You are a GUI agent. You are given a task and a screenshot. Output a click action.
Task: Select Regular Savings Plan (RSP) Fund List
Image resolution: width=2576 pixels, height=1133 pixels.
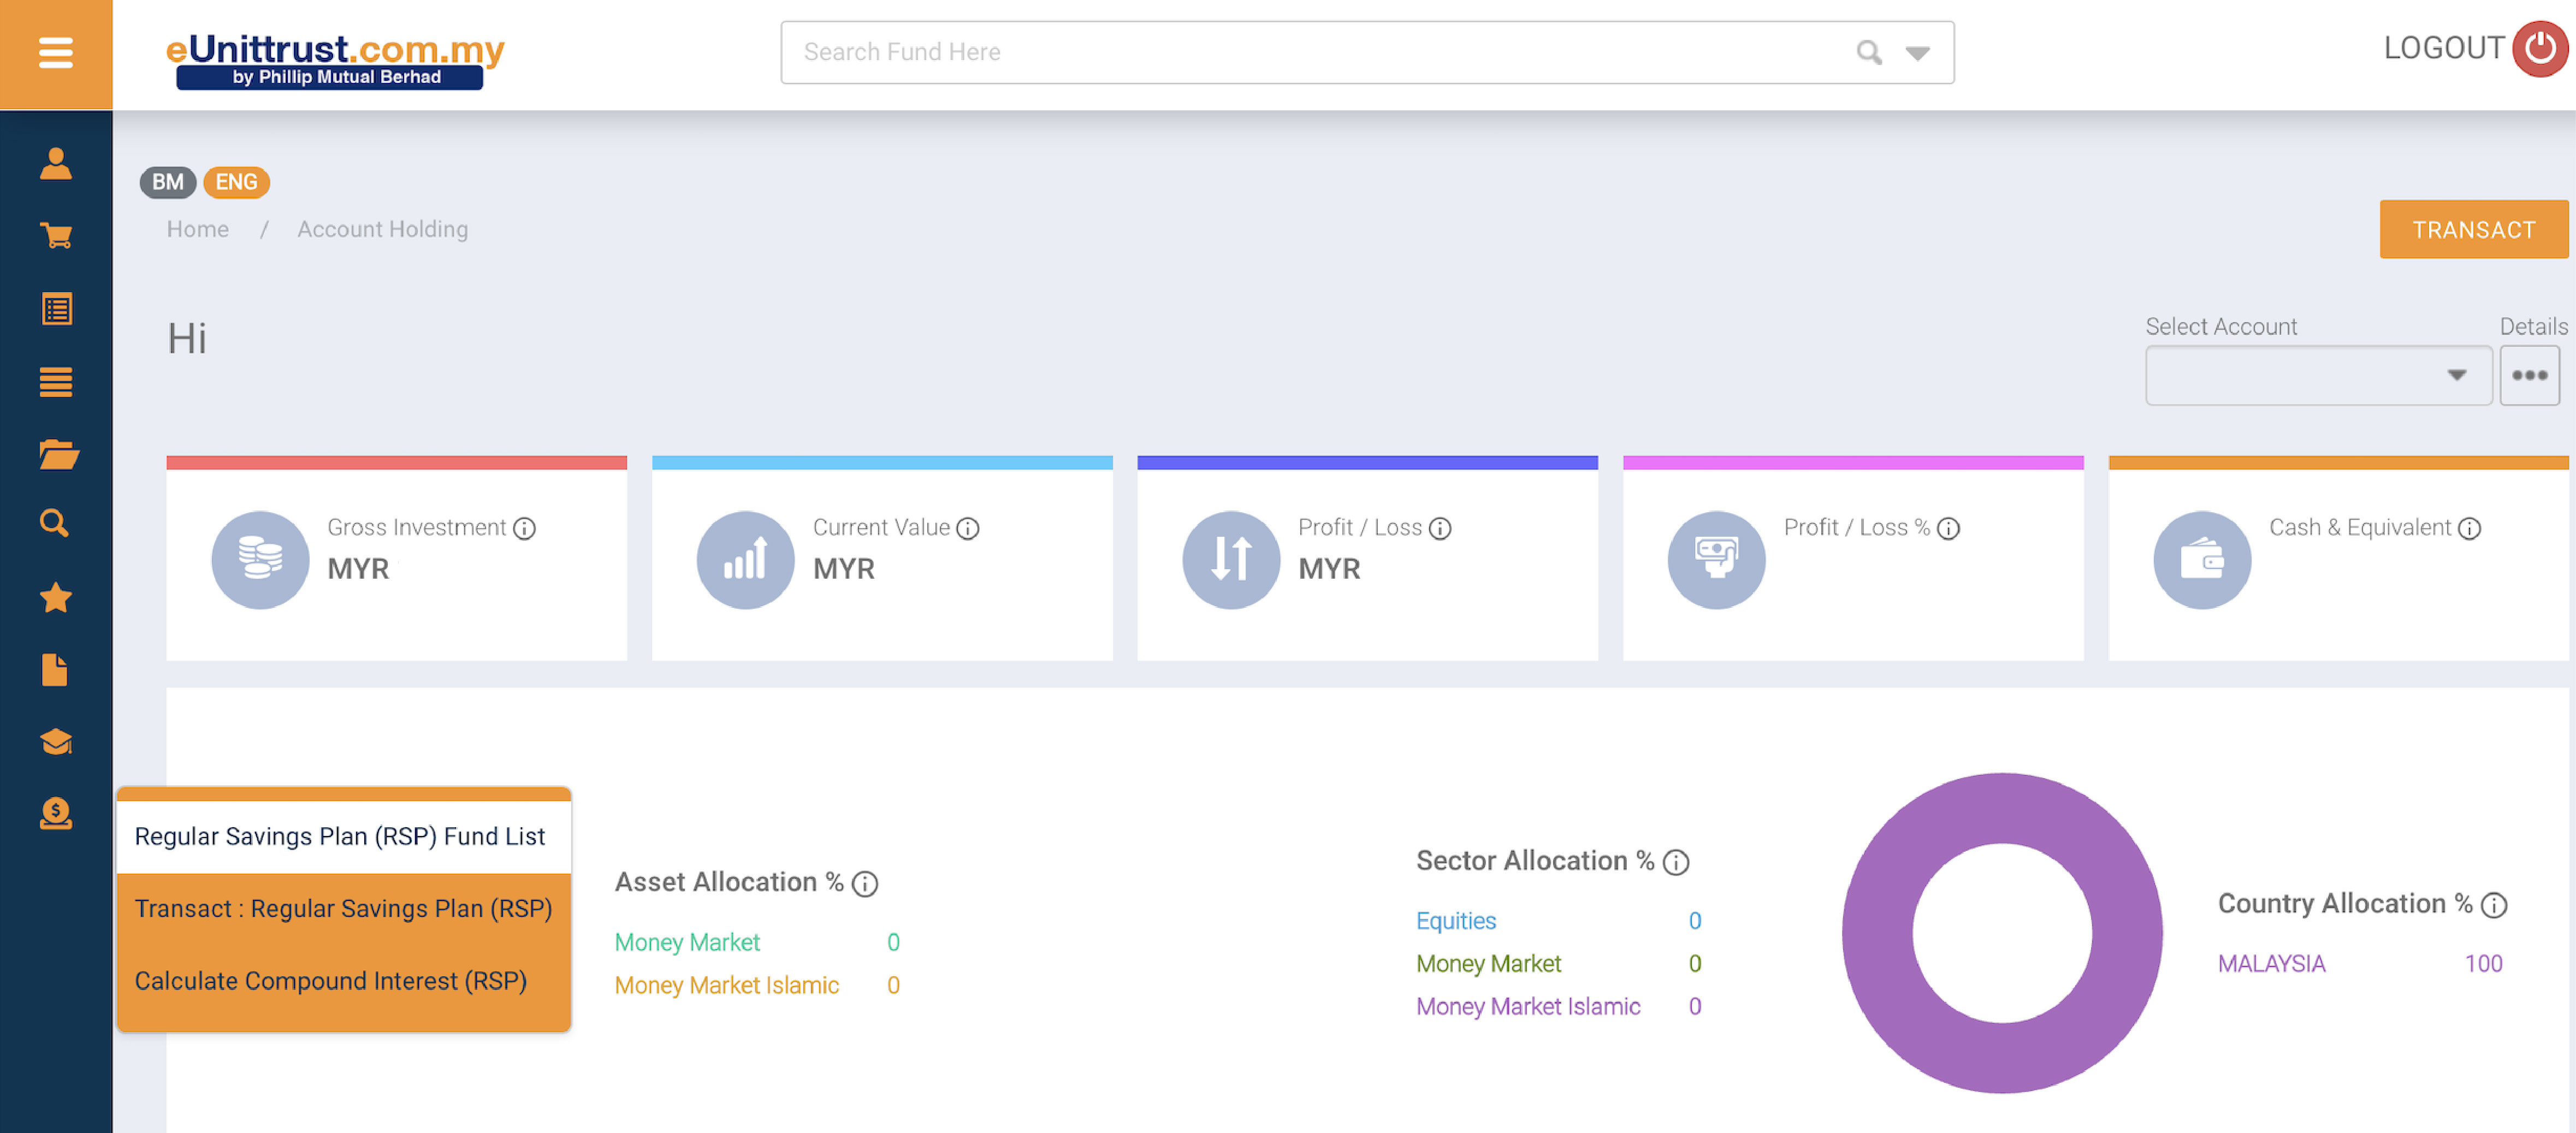(340, 836)
